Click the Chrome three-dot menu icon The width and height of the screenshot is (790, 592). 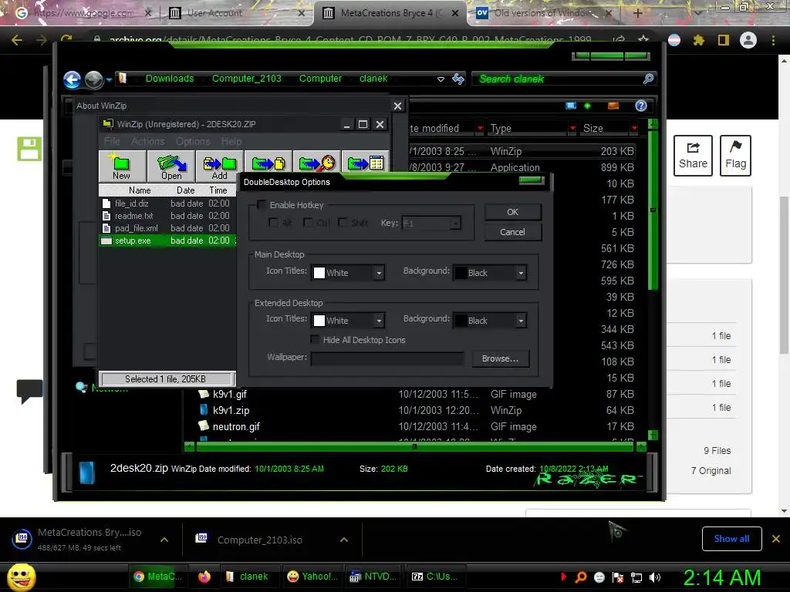(773, 40)
